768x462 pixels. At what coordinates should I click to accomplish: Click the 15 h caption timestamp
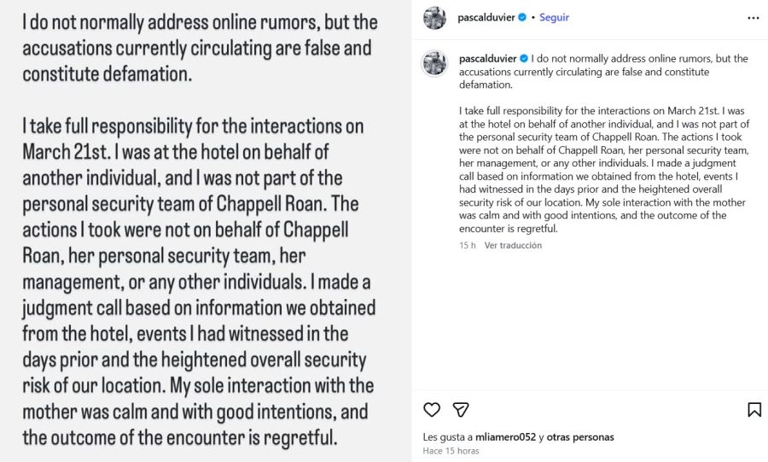pos(467,245)
